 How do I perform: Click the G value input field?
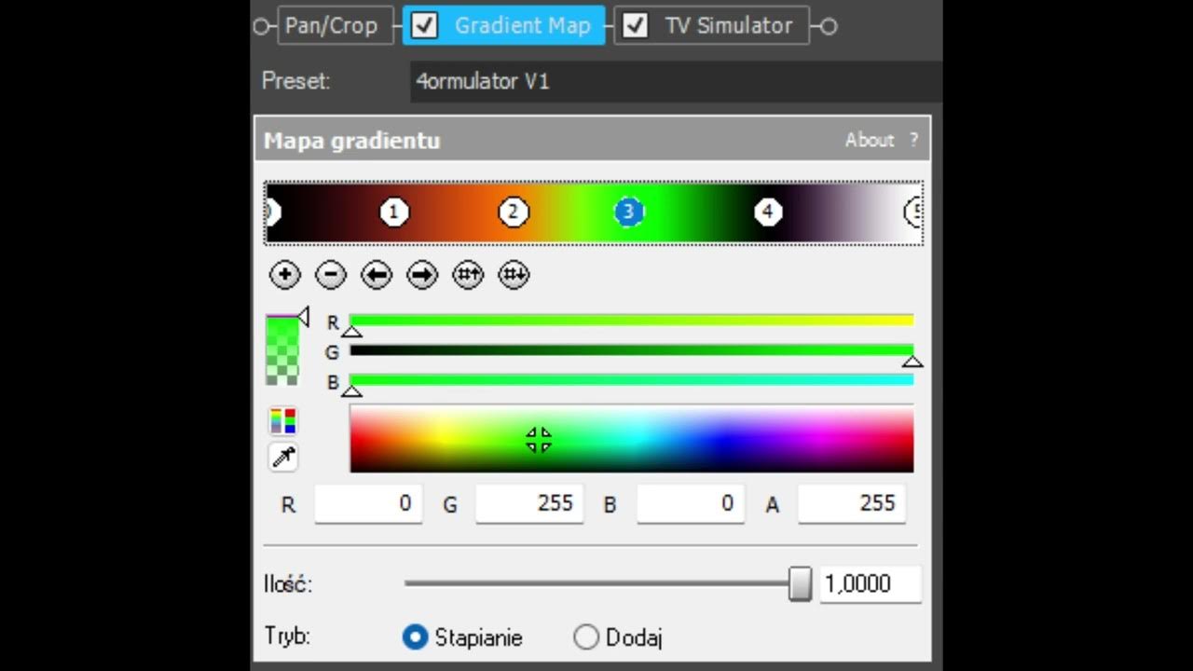click(528, 504)
